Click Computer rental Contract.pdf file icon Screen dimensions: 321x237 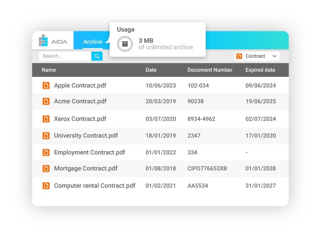(x=46, y=186)
